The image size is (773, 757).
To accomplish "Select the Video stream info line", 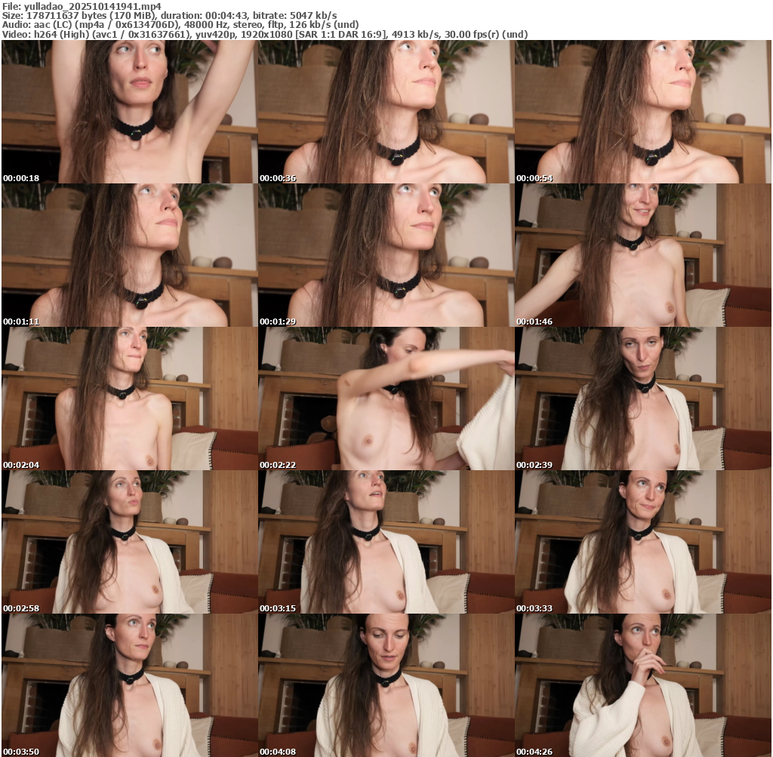I will point(264,34).
